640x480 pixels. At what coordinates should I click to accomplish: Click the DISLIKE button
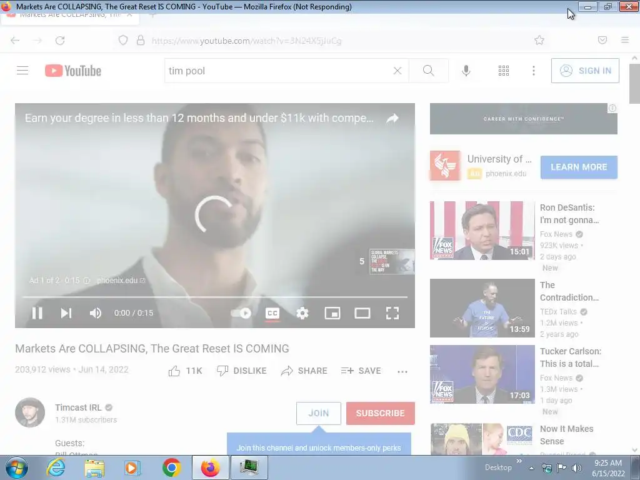[242, 371]
